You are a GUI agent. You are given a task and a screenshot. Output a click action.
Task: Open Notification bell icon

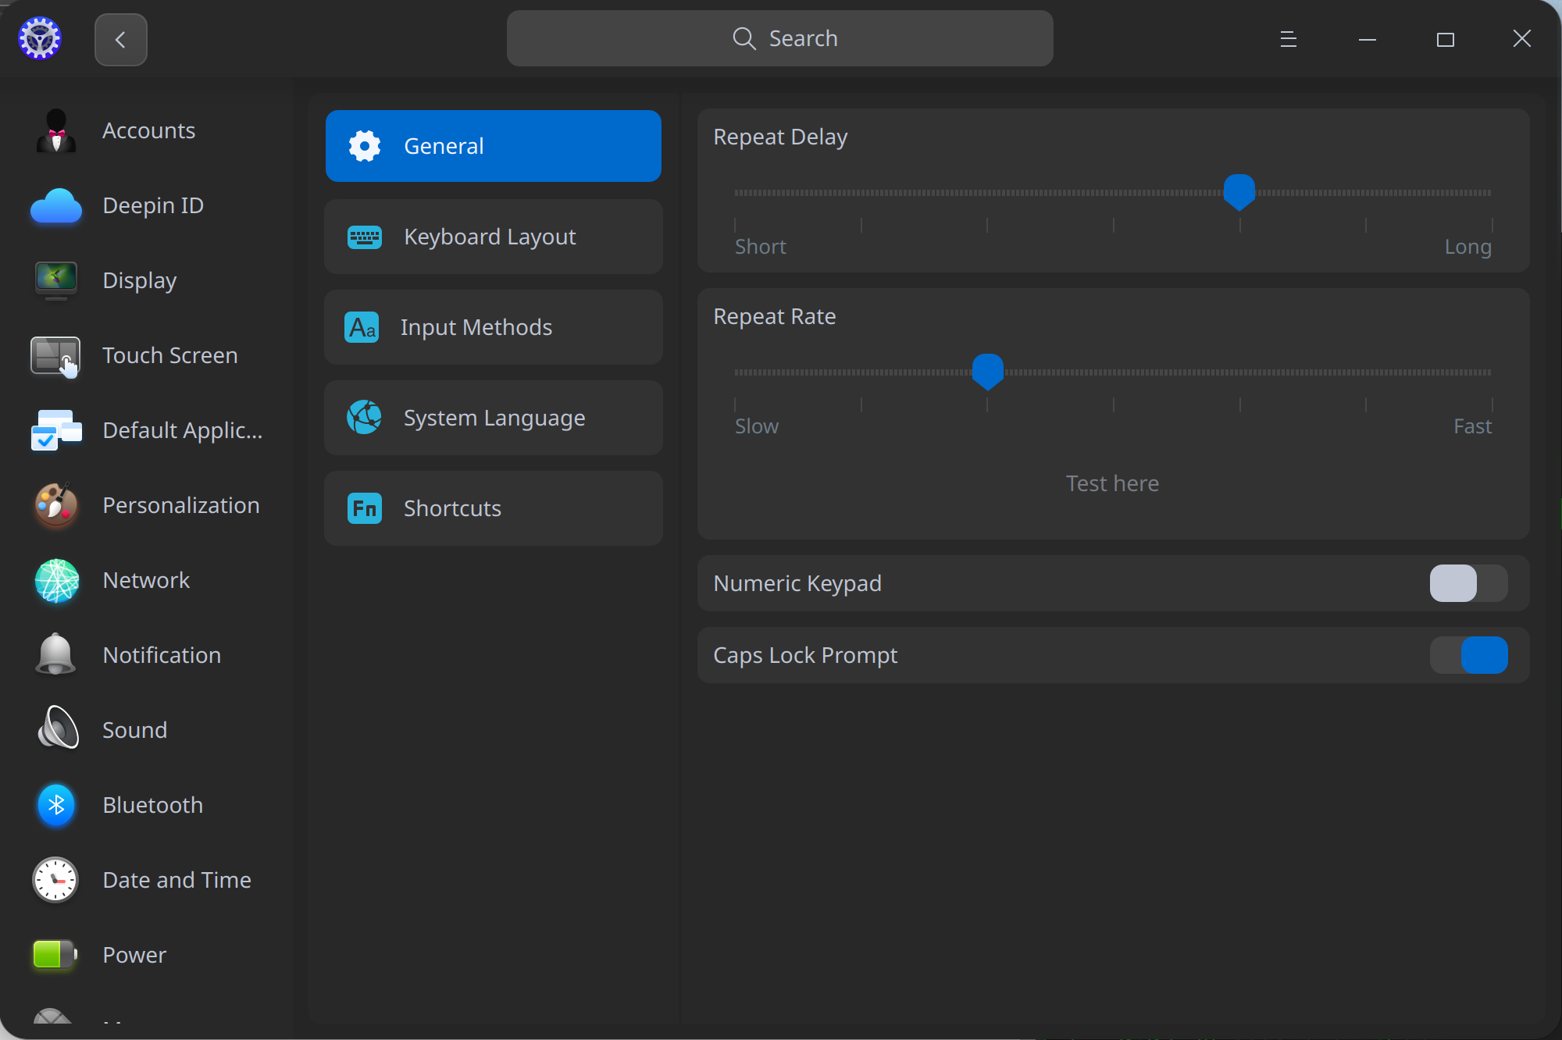[x=55, y=655]
